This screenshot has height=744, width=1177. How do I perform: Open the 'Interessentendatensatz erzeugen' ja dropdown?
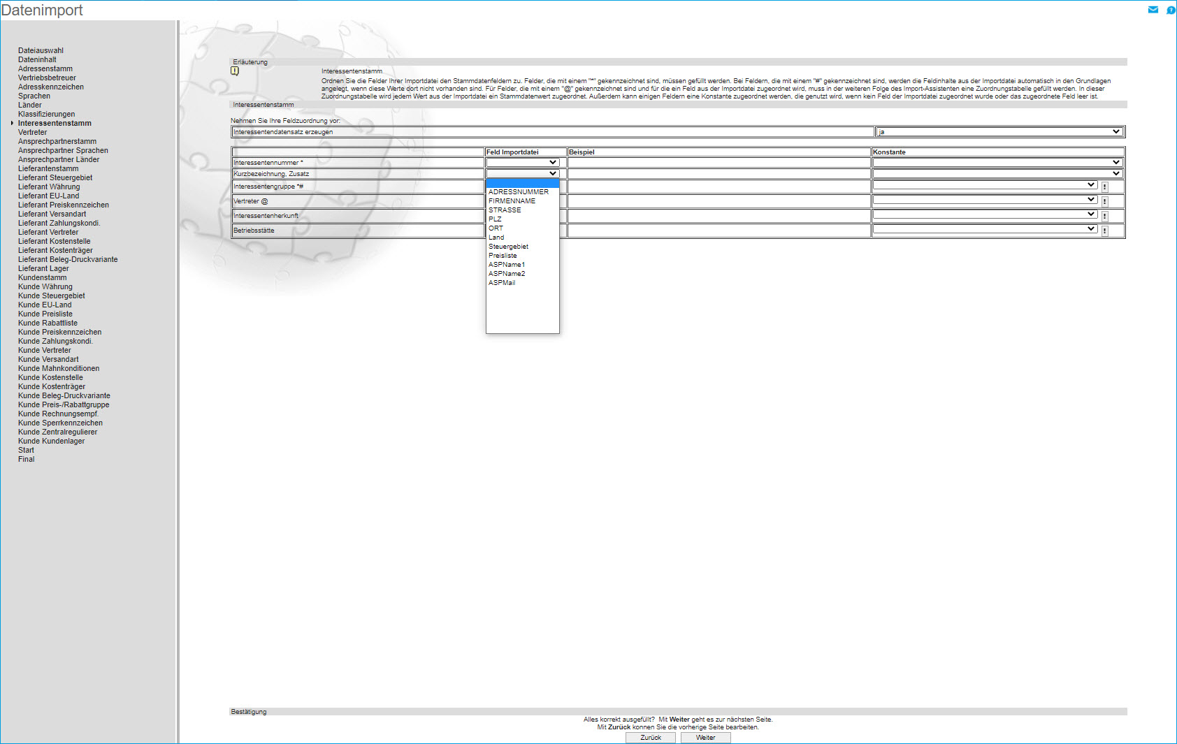pyautogui.click(x=999, y=132)
